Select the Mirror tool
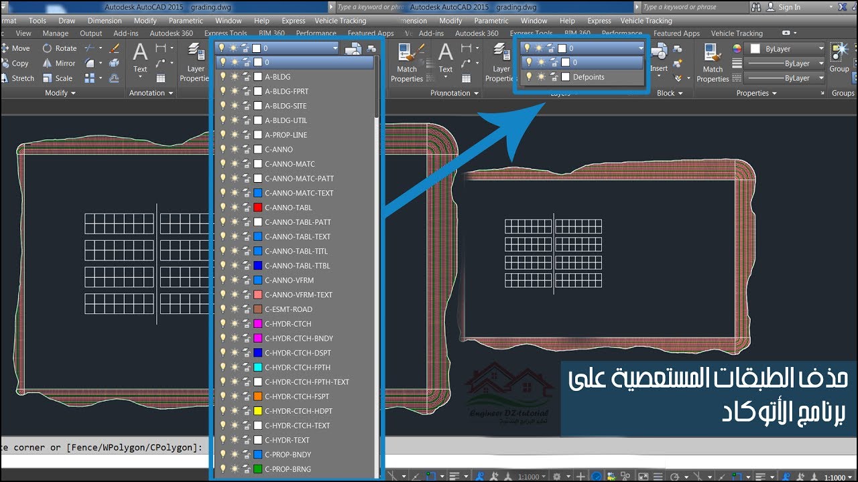 (x=59, y=64)
